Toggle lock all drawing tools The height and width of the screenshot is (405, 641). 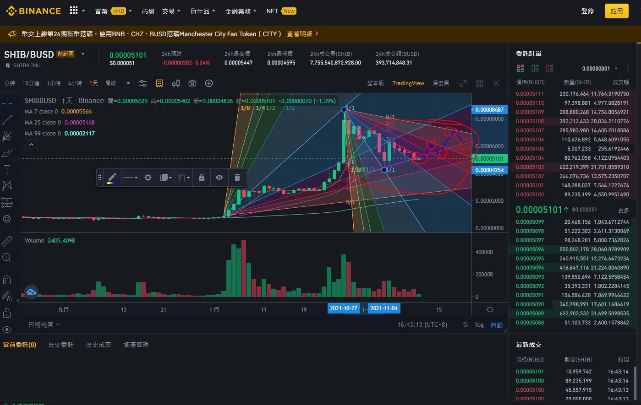click(x=7, y=313)
